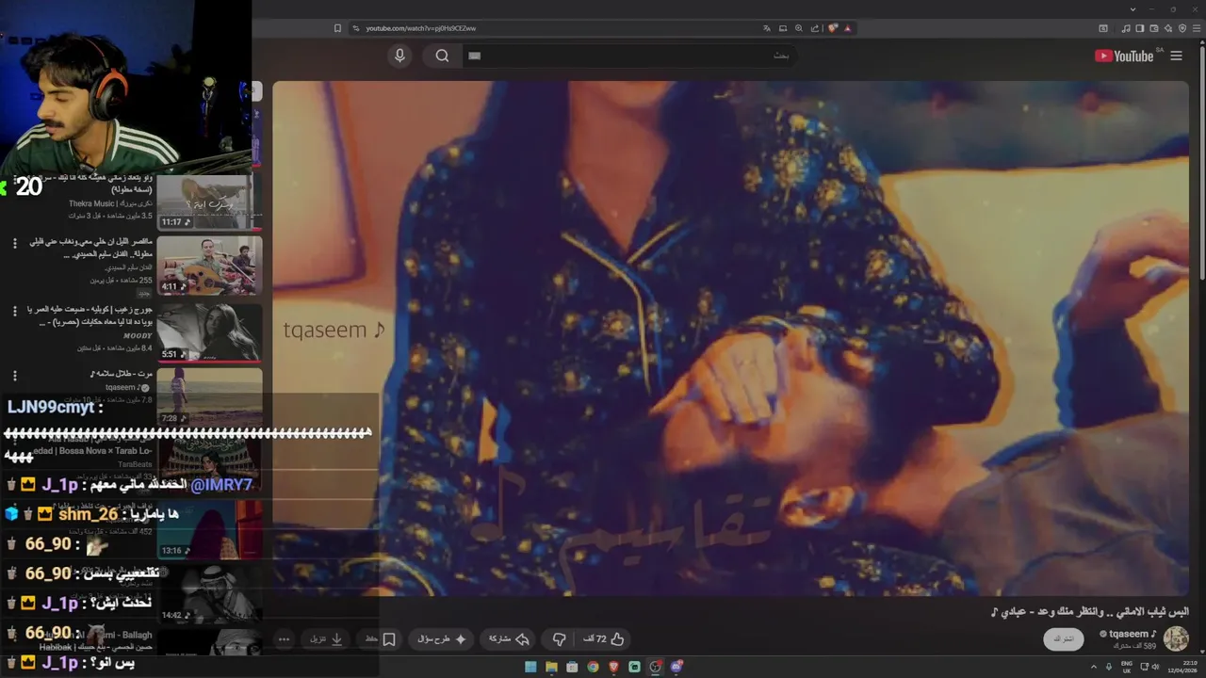Viewport: 1206px width, 678px height.
Task: Open volume control in system tray
Action: pos(1156,667)
